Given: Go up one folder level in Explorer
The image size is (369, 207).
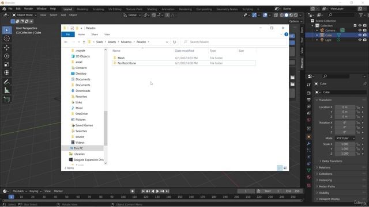Looking at the screenshot, I should point(84,42).
